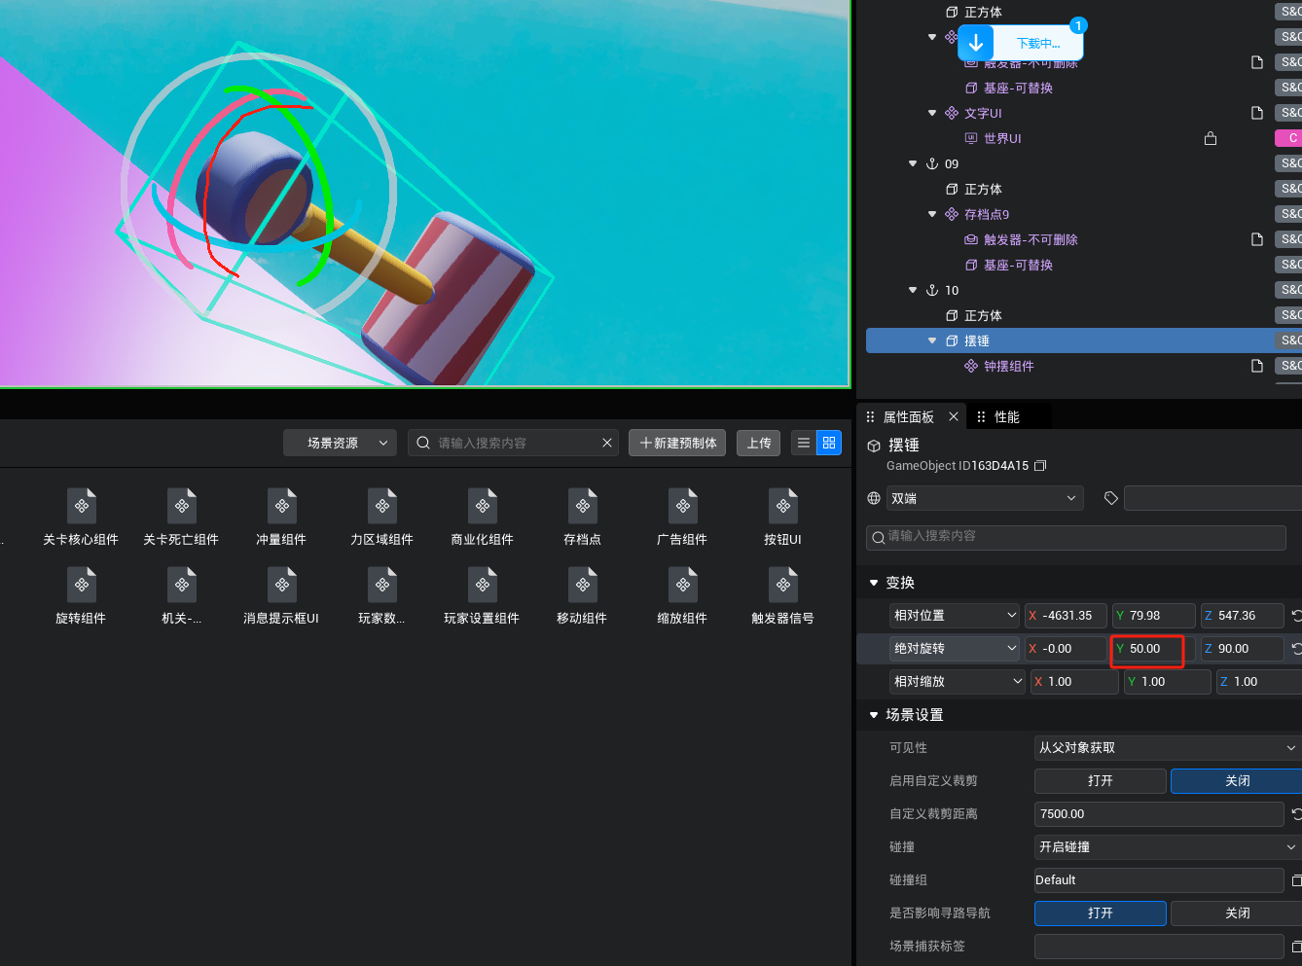Open the 相对位置 dropdown
This screenshot has width=1302, height=966.
pyautogui.click(x=955, y=616)
